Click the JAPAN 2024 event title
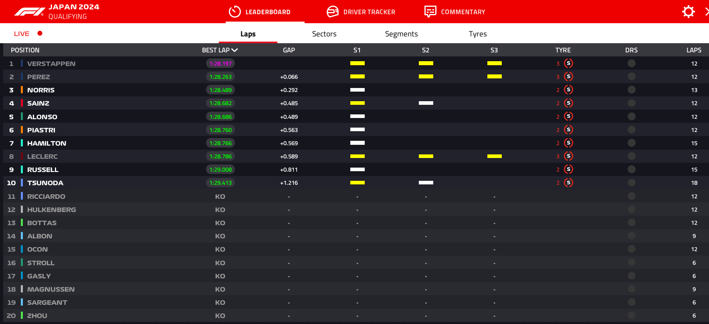Screen dimensions: 709x324 pyautogui.click(x=74, y=7)
